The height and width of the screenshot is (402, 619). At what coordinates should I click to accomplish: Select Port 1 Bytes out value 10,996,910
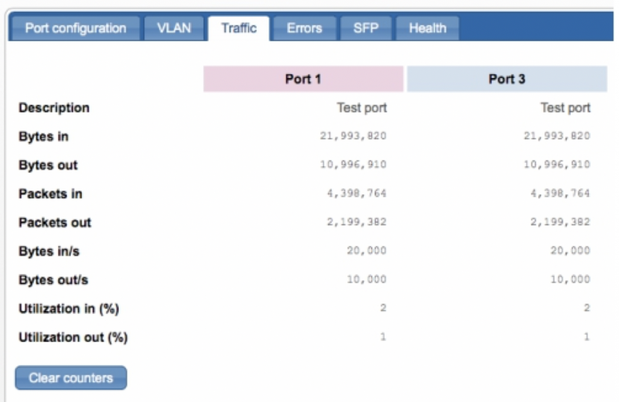point(353,165)
